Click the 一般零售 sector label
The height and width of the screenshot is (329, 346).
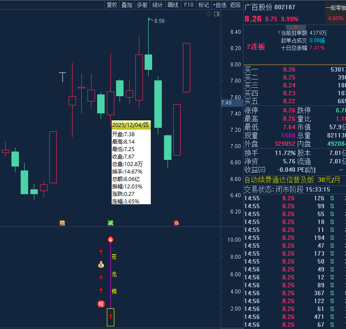[335, 7]
